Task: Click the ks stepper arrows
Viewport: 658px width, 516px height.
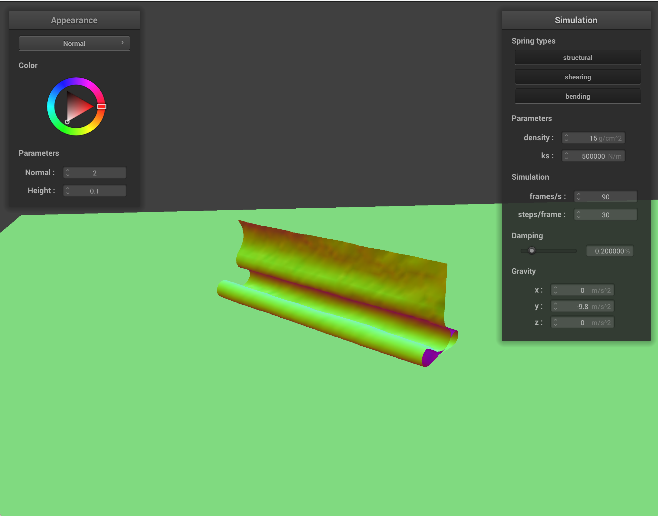Action: [566, 156]
